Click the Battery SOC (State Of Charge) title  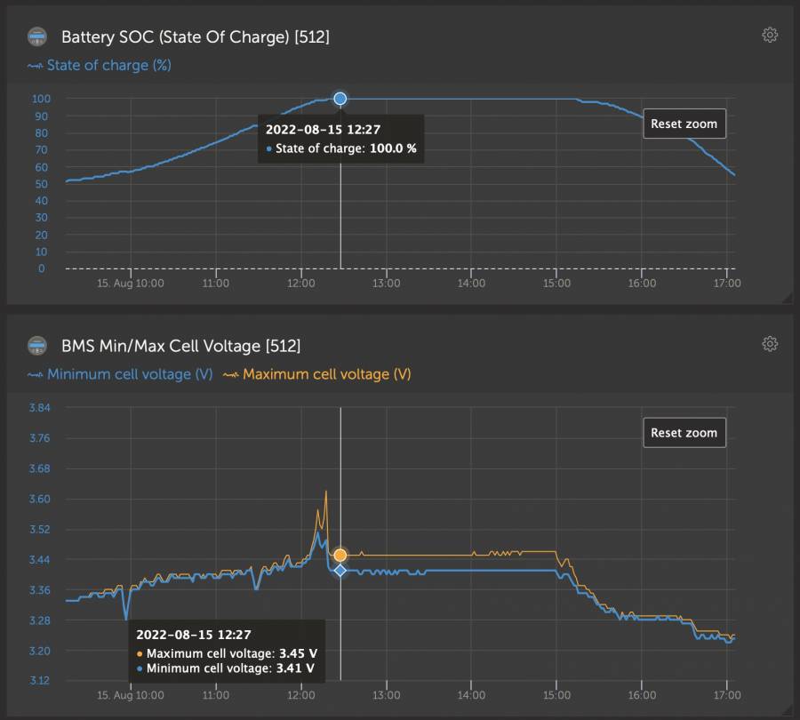click(x=196, y=36)
